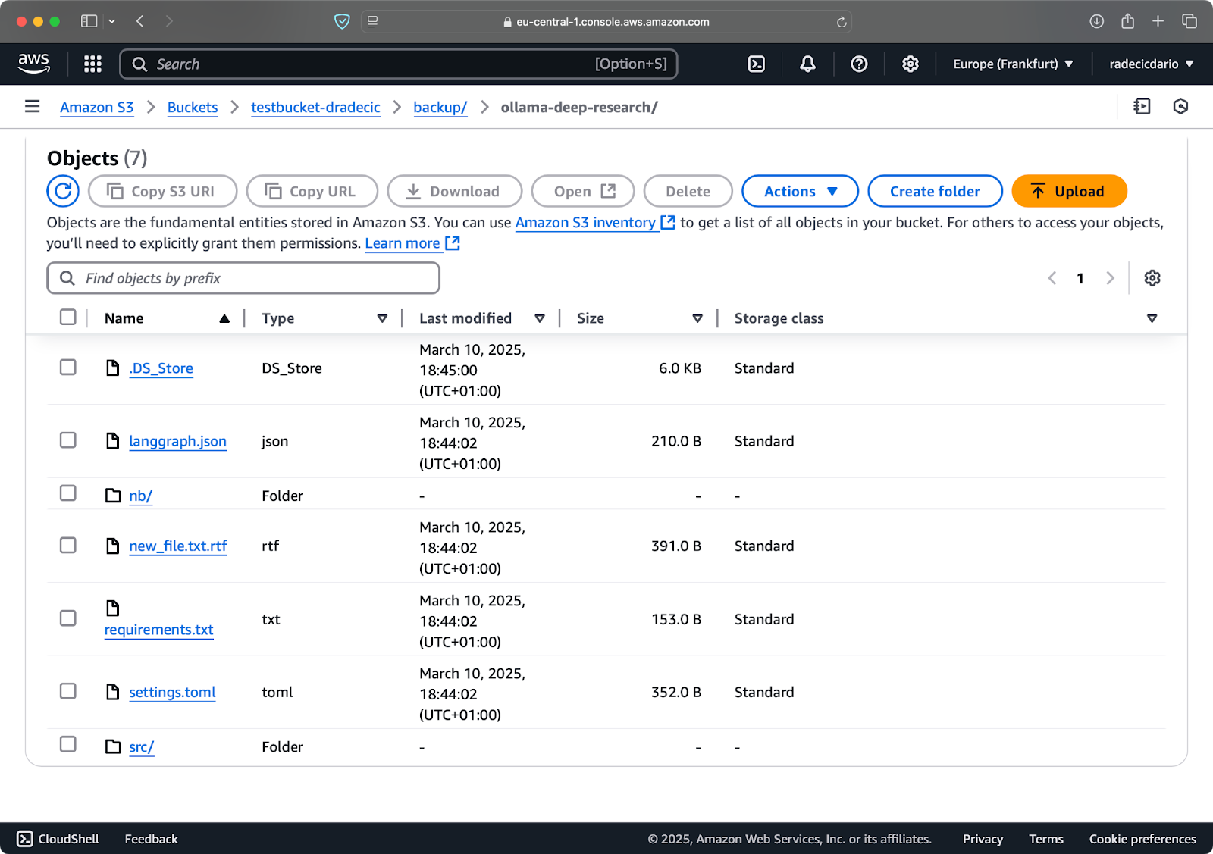The height and width of the screenshot is (854, 1213).
Task: Click the Upload button
Action: (1069, 191)
